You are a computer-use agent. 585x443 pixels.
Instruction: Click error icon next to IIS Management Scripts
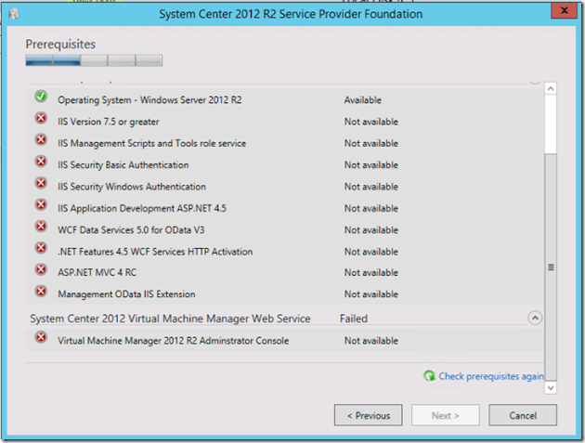41,140
